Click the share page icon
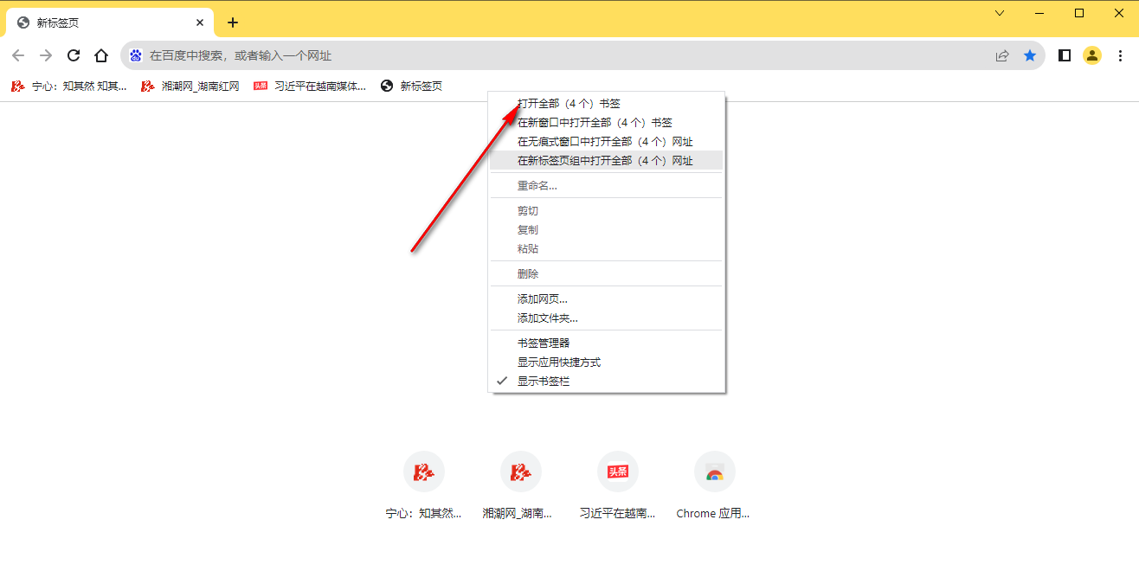 [x=1002, y=55]
